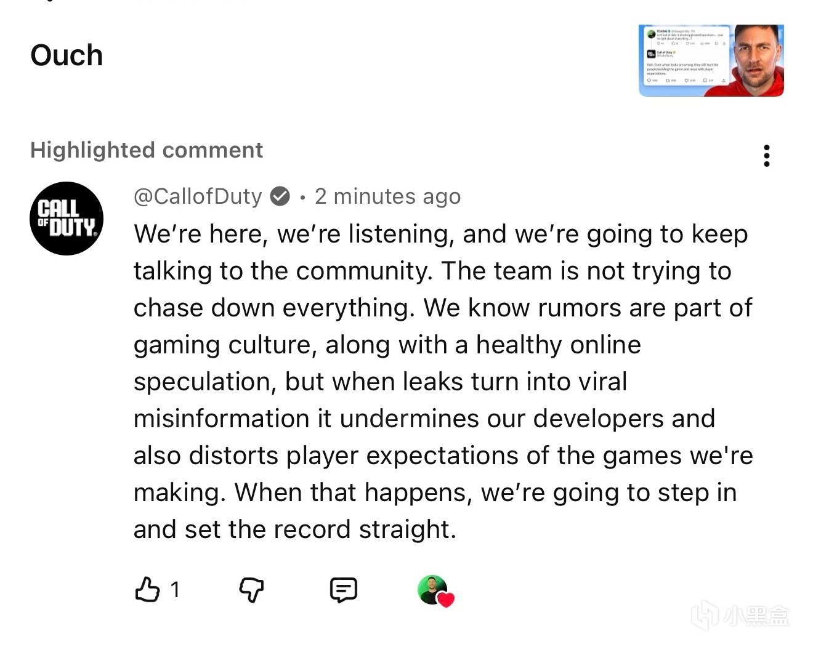
Task: Open the three-dot comment options menu
Action: pyautogui.click(x=766, y=156)
